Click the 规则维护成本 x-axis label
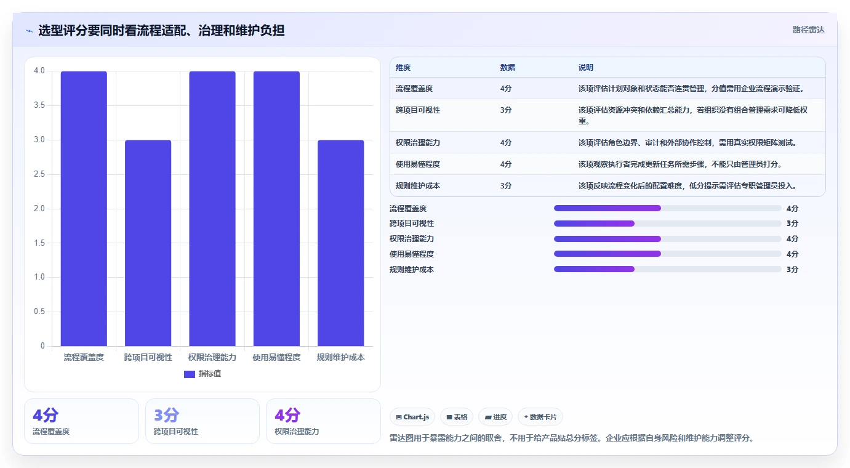This screenshot has height=468, width=850. [340, 357]
